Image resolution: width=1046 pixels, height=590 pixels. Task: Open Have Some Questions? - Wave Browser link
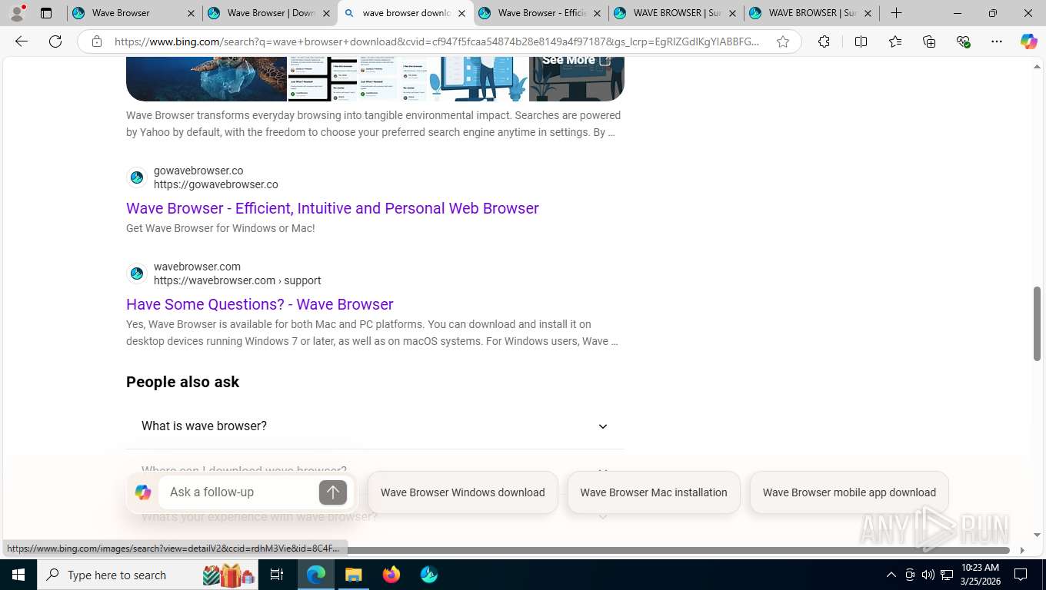click(260, 304)
